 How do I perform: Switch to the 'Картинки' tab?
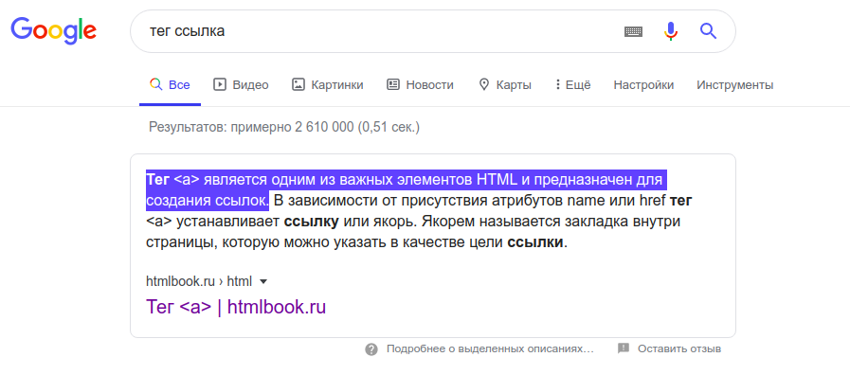coord(328,85)
